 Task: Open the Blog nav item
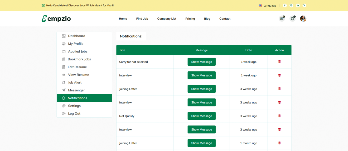[x=207, y=19]
